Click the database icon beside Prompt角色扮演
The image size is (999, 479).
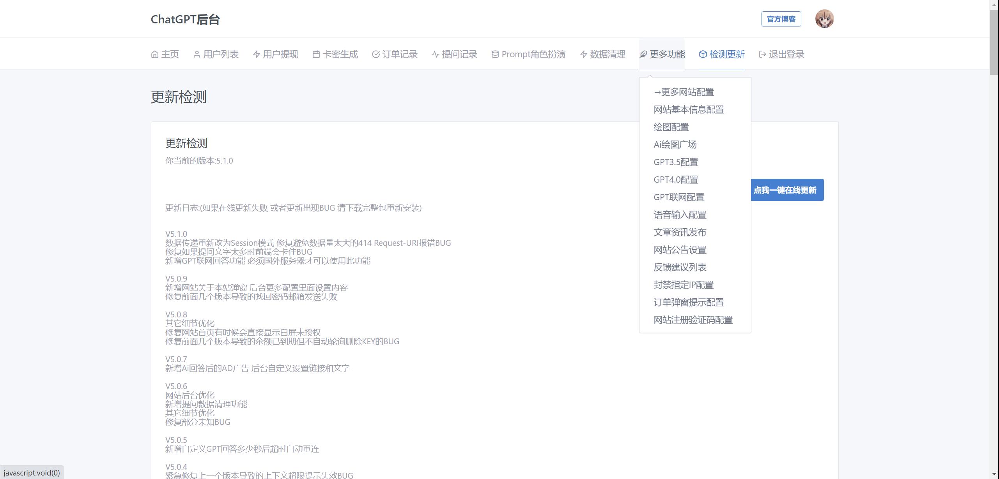(x=495, y=55)
